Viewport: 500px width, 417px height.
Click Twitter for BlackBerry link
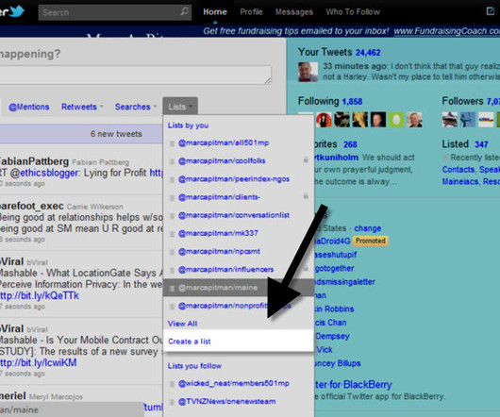point(353,385)
